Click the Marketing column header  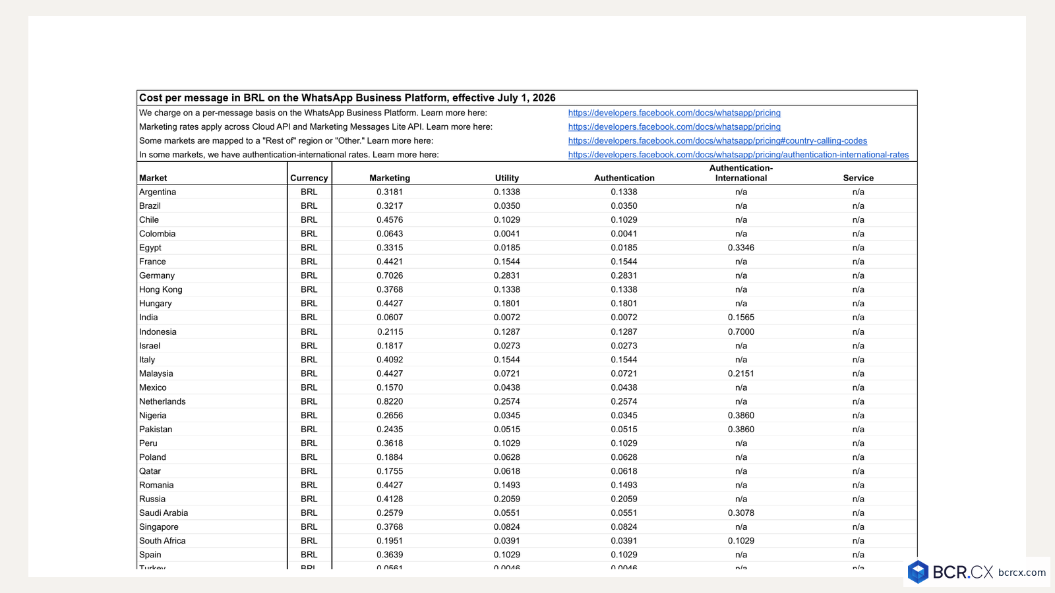click(x=390, y=178)
